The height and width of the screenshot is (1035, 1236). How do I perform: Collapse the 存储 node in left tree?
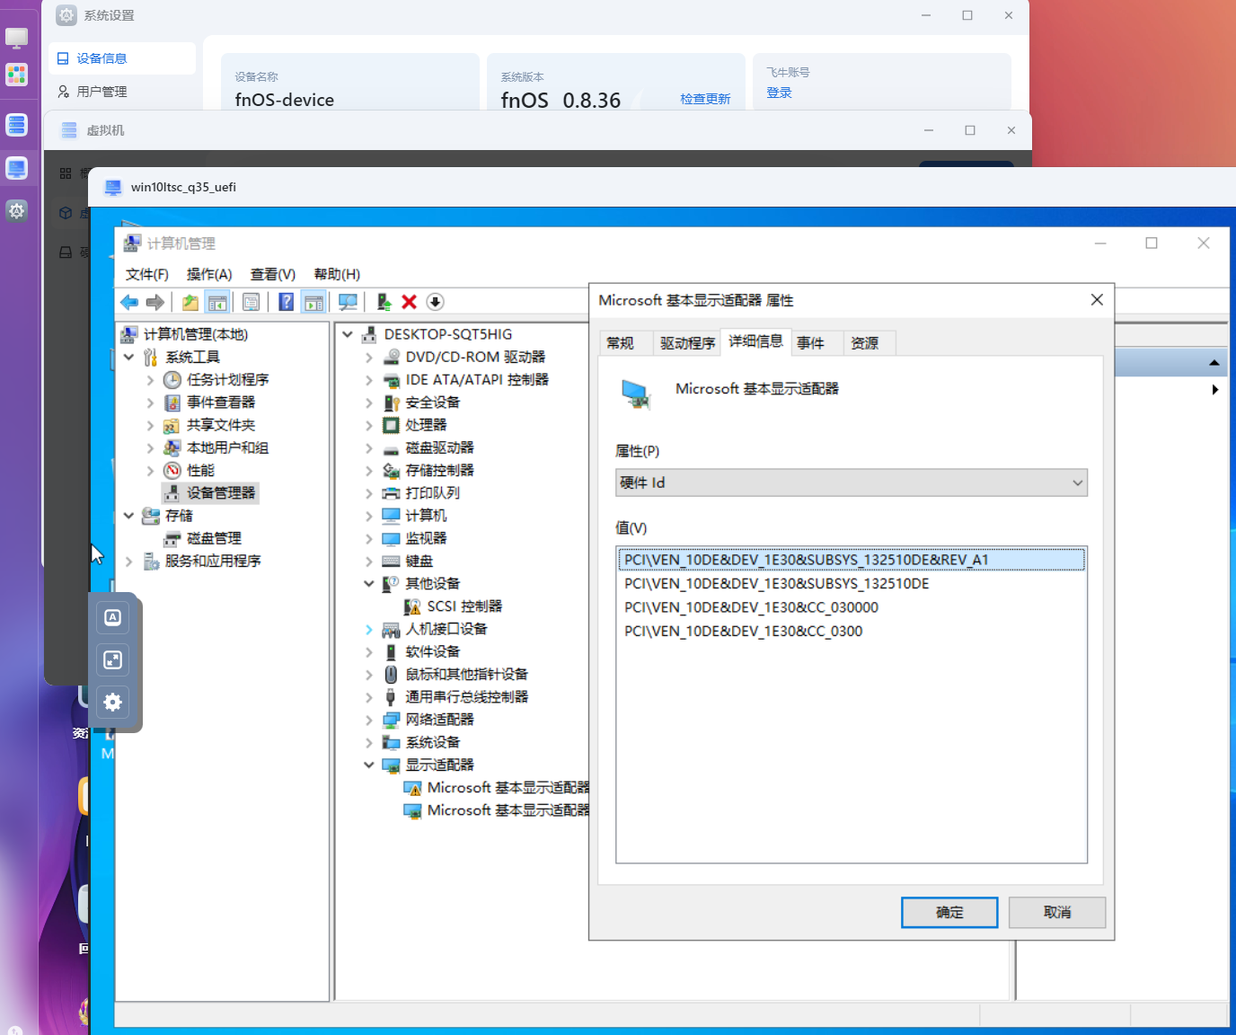(128, 516)
